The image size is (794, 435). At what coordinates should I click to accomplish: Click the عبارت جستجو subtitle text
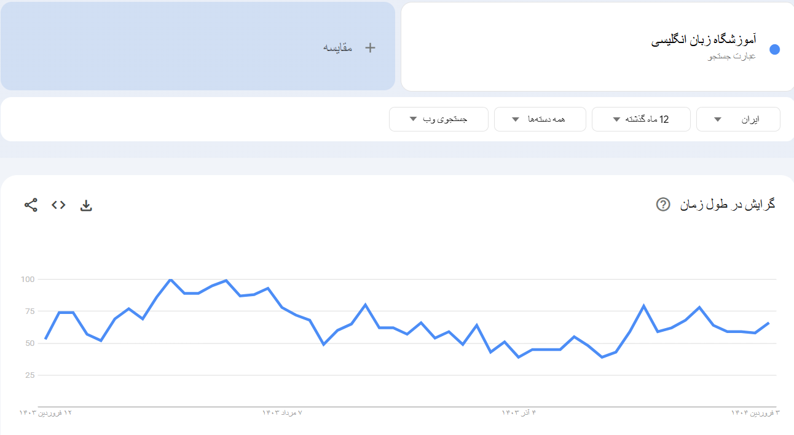pyautogui.click(x=732, y=57)
